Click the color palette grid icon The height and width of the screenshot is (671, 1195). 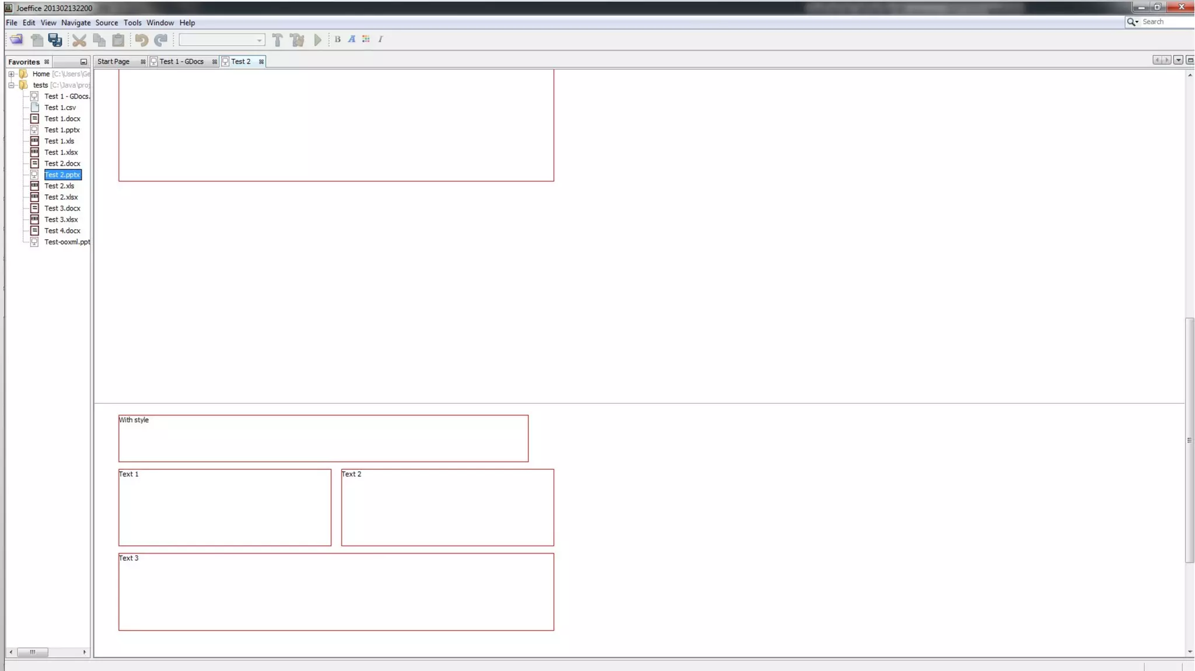(x=366, y=39)
